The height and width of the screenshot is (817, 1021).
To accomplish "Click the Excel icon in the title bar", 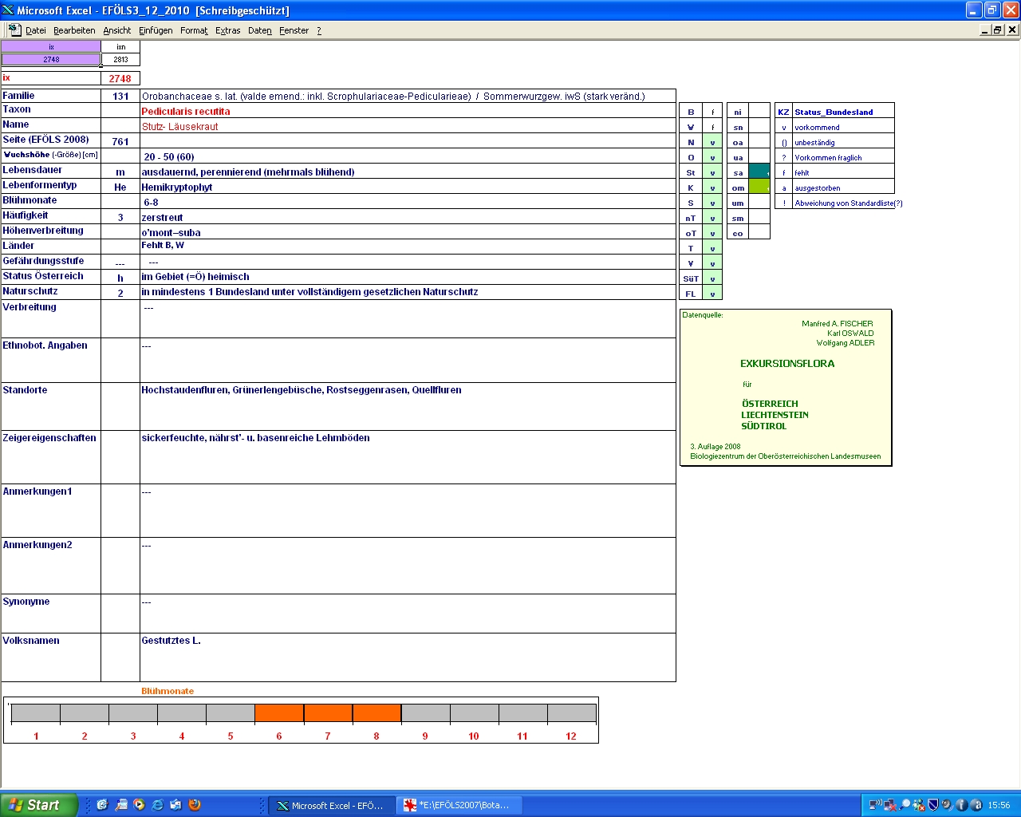I will [x=8, y=10].
